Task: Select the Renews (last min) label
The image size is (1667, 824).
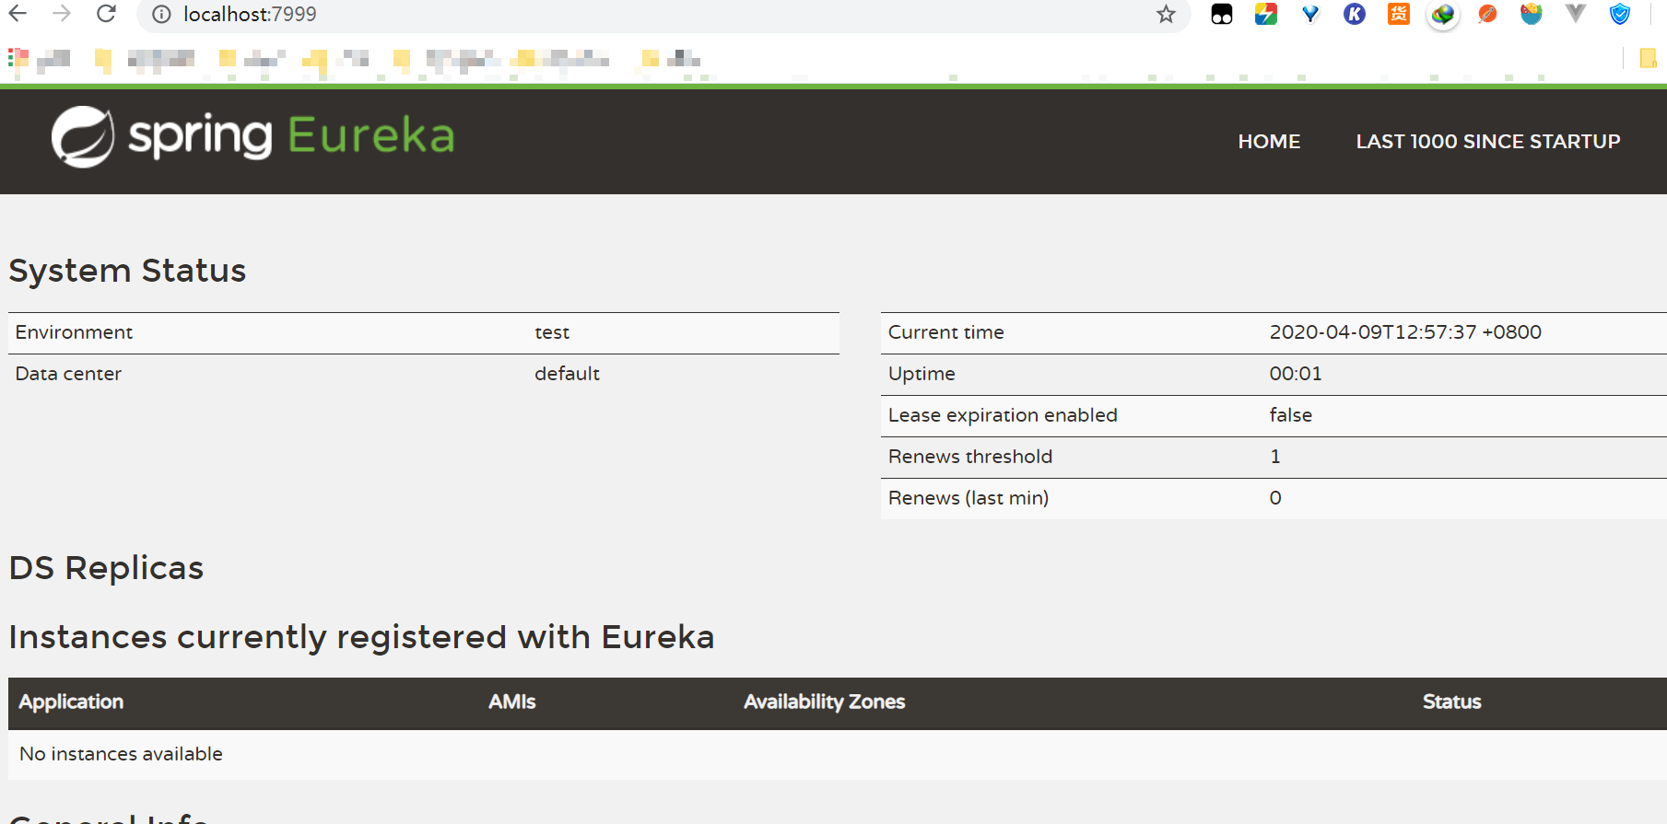Action: 969,498
